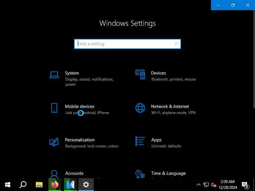Open Apps settings by its title

click(156, 140)
